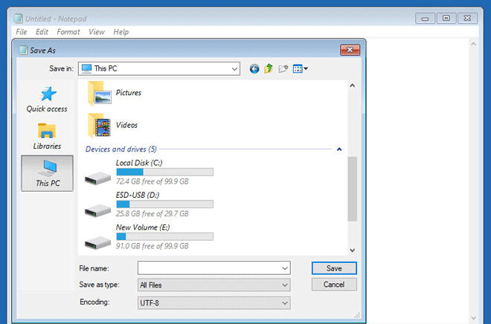Screen dimensions: 491x324
Task: Click the New Volume (E:) name label
Action: tap(143, 227)
